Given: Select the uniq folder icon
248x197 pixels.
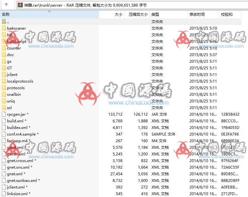Looking at the screenshot, I should coord(4,101).
